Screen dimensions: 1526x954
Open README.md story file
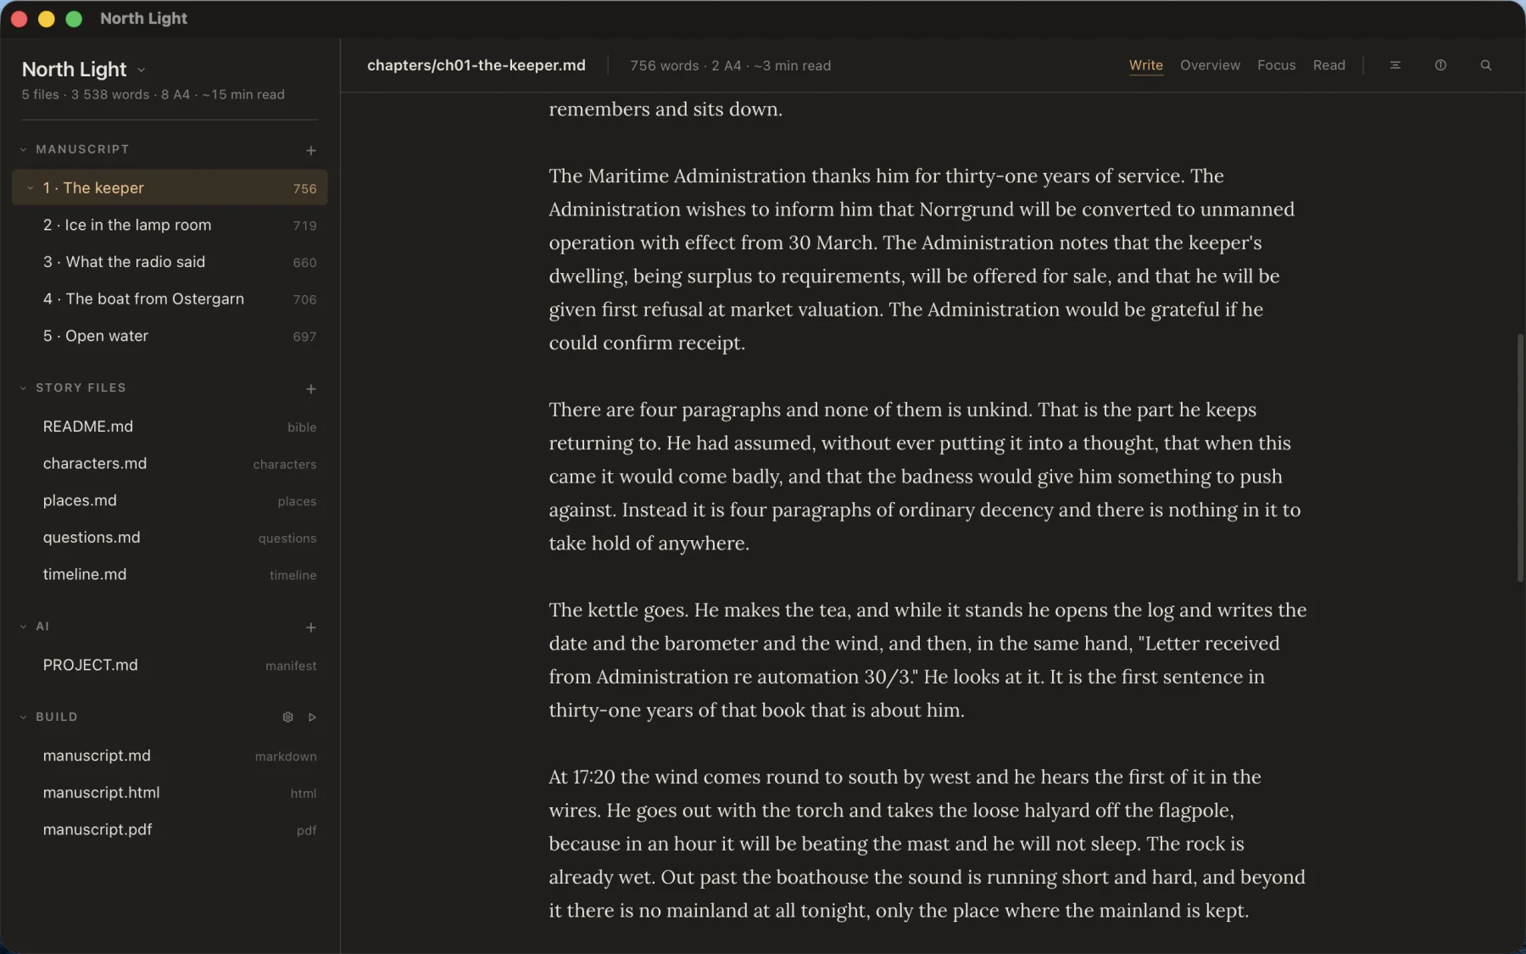[x=170, y=427]
